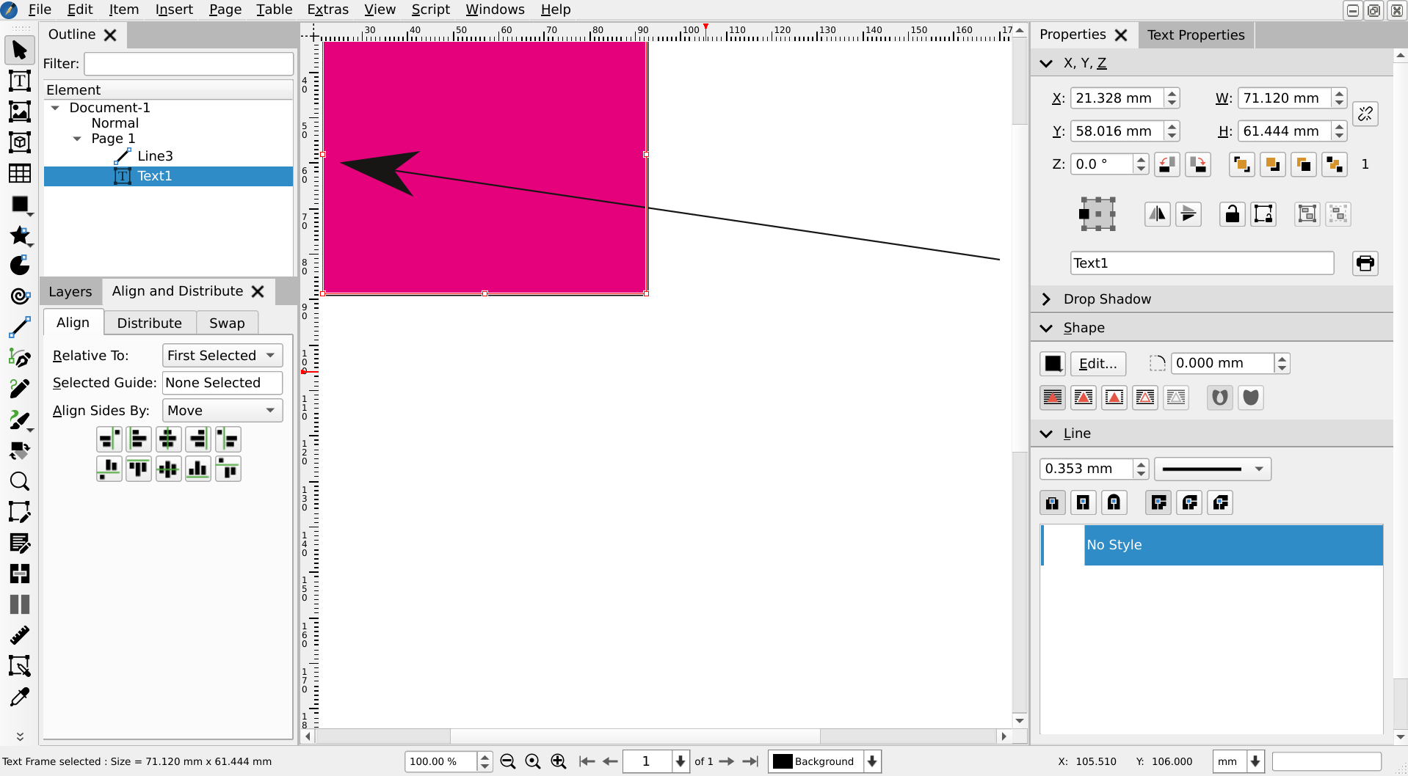Viewport: 1408px width, 776px height.
Task: Open the Relative To dropdown
Action: tap(222, 356)
